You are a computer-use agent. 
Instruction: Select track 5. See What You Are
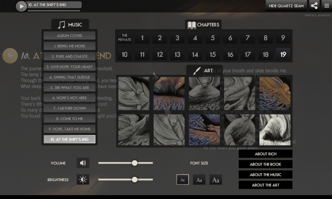point(70,87)
